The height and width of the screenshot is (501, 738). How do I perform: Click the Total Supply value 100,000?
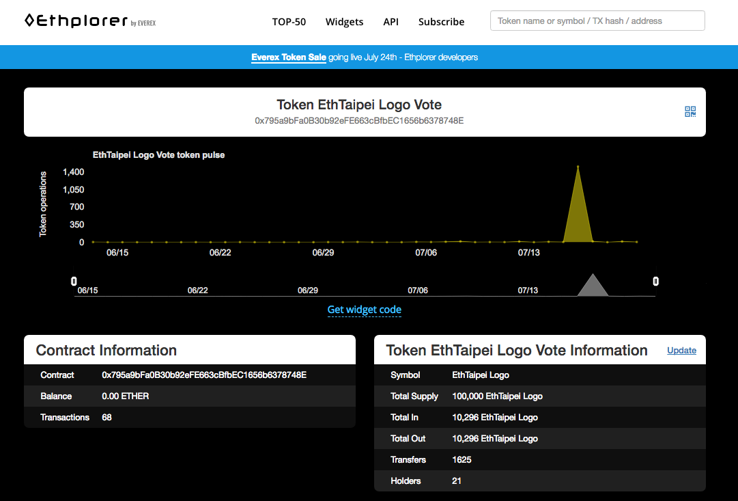tap(497, 396)
